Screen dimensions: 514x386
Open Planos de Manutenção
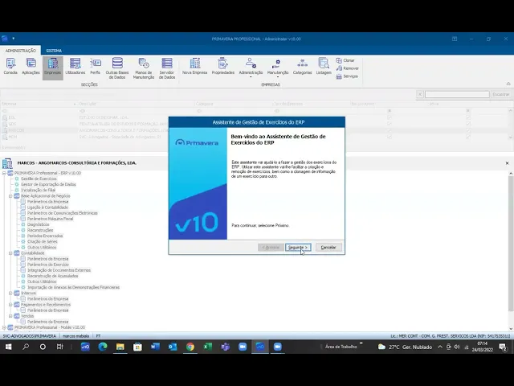(144, 68)
